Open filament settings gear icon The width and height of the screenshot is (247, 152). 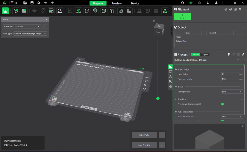(240, 9)
